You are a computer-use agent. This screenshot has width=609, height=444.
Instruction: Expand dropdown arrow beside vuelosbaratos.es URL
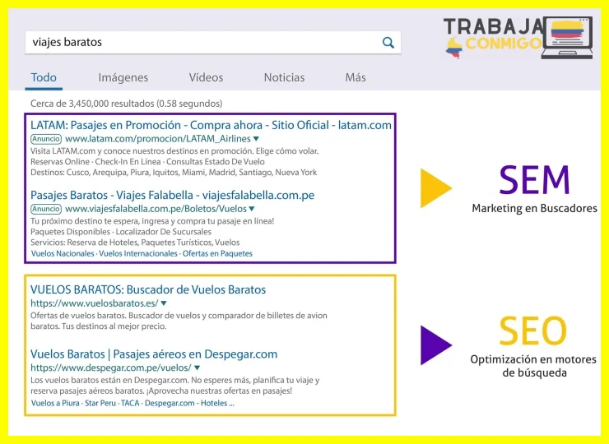click(x=164, y=303)
